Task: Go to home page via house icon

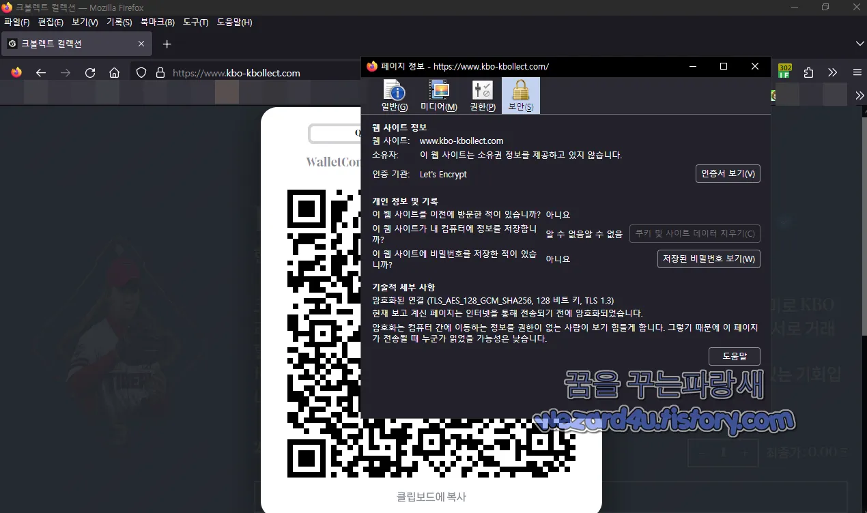Action: point(115,73)
